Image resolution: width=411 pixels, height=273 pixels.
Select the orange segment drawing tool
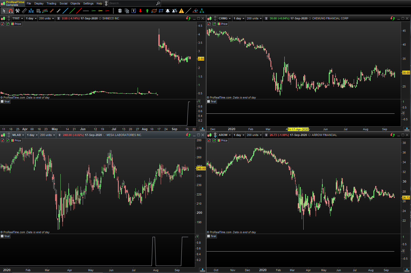tap(52, 11)
